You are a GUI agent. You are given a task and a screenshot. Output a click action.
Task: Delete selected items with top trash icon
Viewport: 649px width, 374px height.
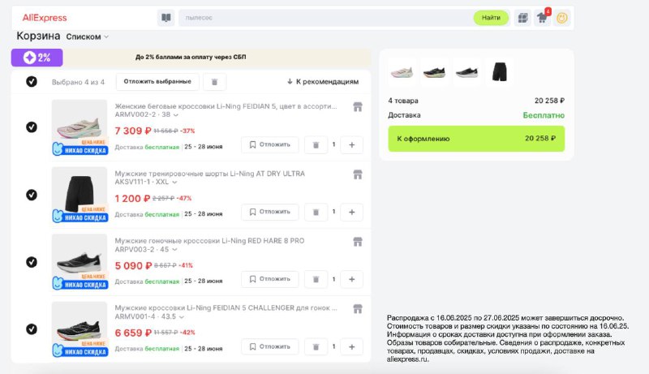[214, 82]
